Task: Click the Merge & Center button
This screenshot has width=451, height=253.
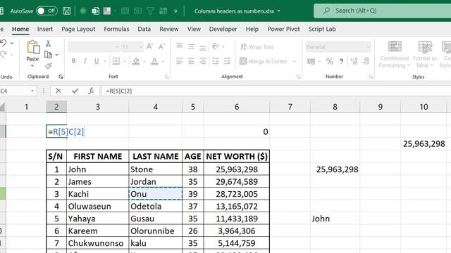Action: click(x=264, y=61)
